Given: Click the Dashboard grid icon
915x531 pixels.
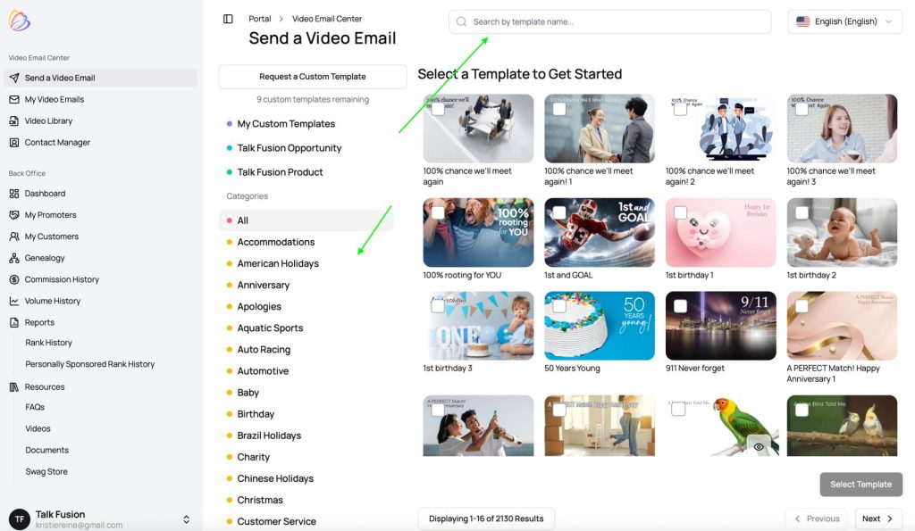Looking at the screenshot, I should [14, 194].
